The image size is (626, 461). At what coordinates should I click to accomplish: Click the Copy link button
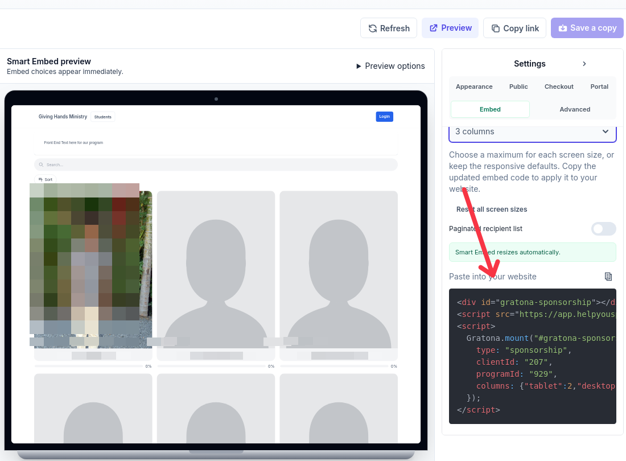point(514,28)
